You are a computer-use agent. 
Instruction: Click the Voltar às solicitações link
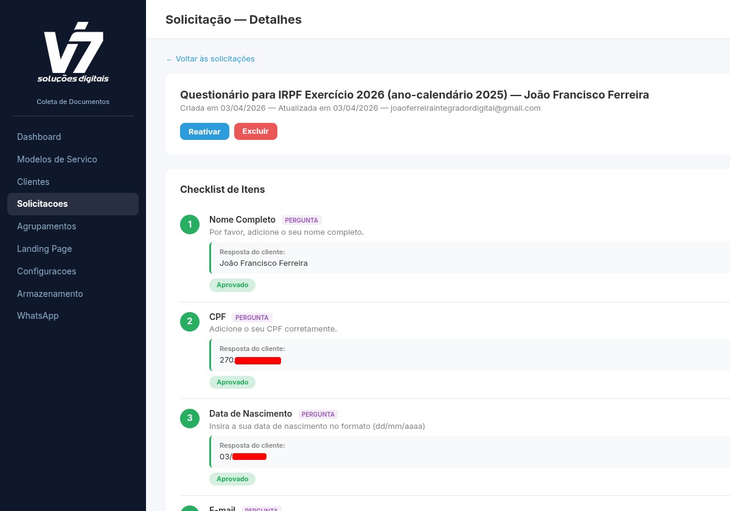click(x=210, y=59)
